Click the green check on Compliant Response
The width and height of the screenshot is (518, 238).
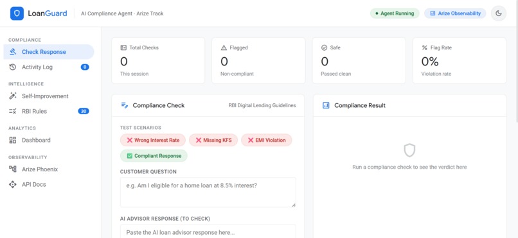click(x=130, y=156)
